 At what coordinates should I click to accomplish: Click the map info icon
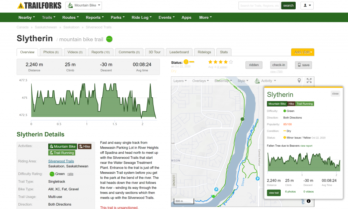pyautogui.click(x=309, y=201)
